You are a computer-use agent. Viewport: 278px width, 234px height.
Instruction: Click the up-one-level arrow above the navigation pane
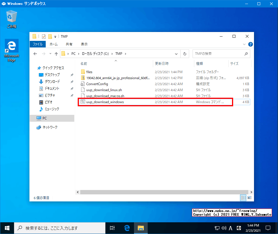coord(56,53)
